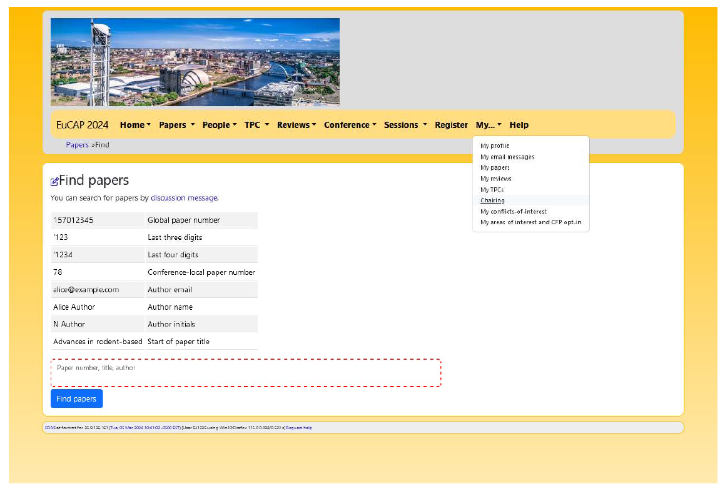Expand the Sessions dropdown menu

click(405, 125)
